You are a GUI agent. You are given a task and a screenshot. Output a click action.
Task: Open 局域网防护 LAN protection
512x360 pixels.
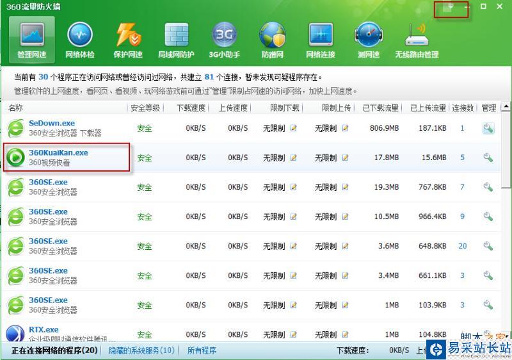click(x=176, y=40)
